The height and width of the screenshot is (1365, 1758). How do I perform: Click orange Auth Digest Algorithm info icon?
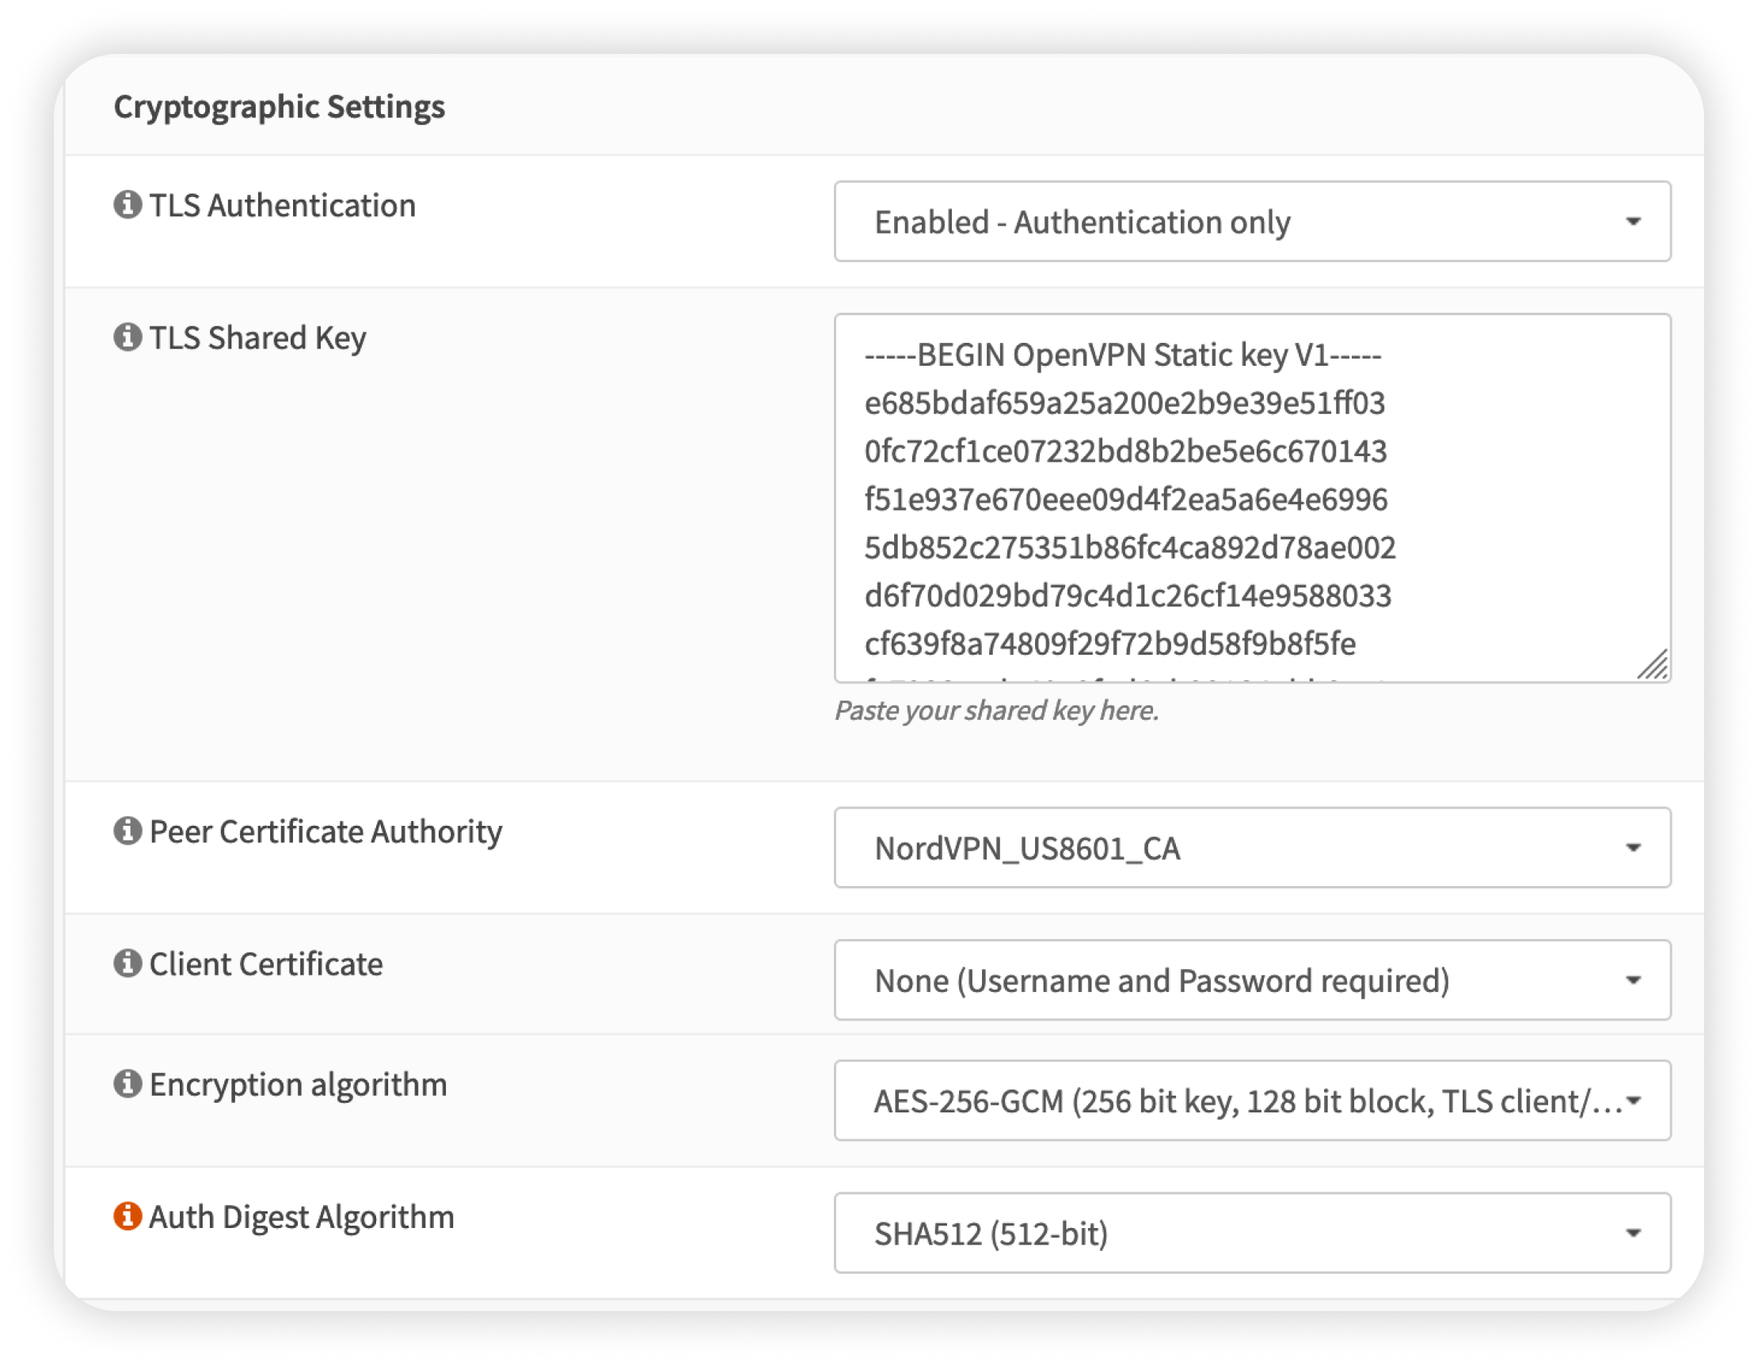pos(127,1216)
